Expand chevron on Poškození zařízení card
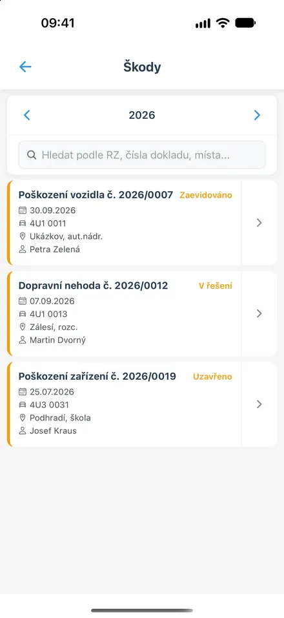 pyautogui.click(x=259, y=404)
